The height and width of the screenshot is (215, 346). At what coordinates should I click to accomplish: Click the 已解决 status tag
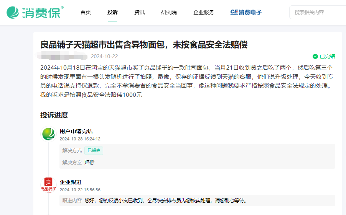click(94, 150)
